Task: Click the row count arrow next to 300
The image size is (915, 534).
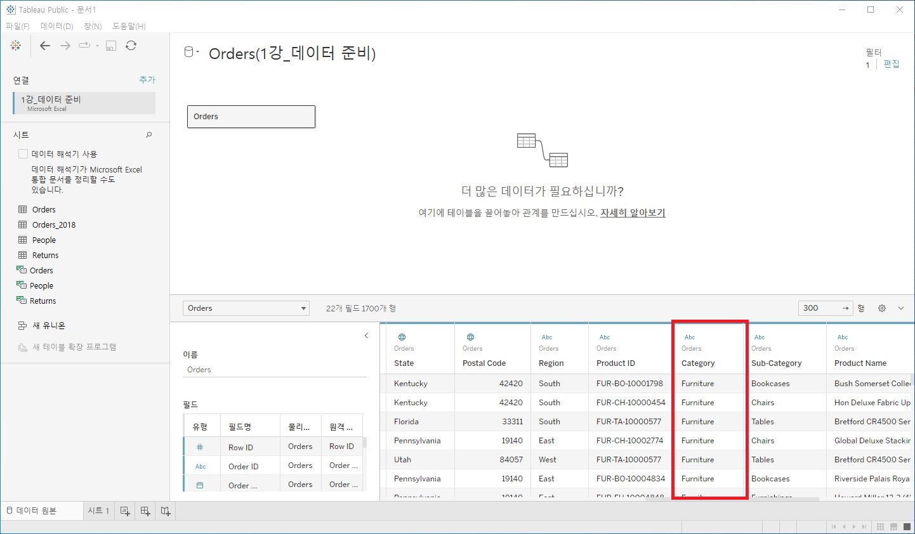Action: point(845,308)
